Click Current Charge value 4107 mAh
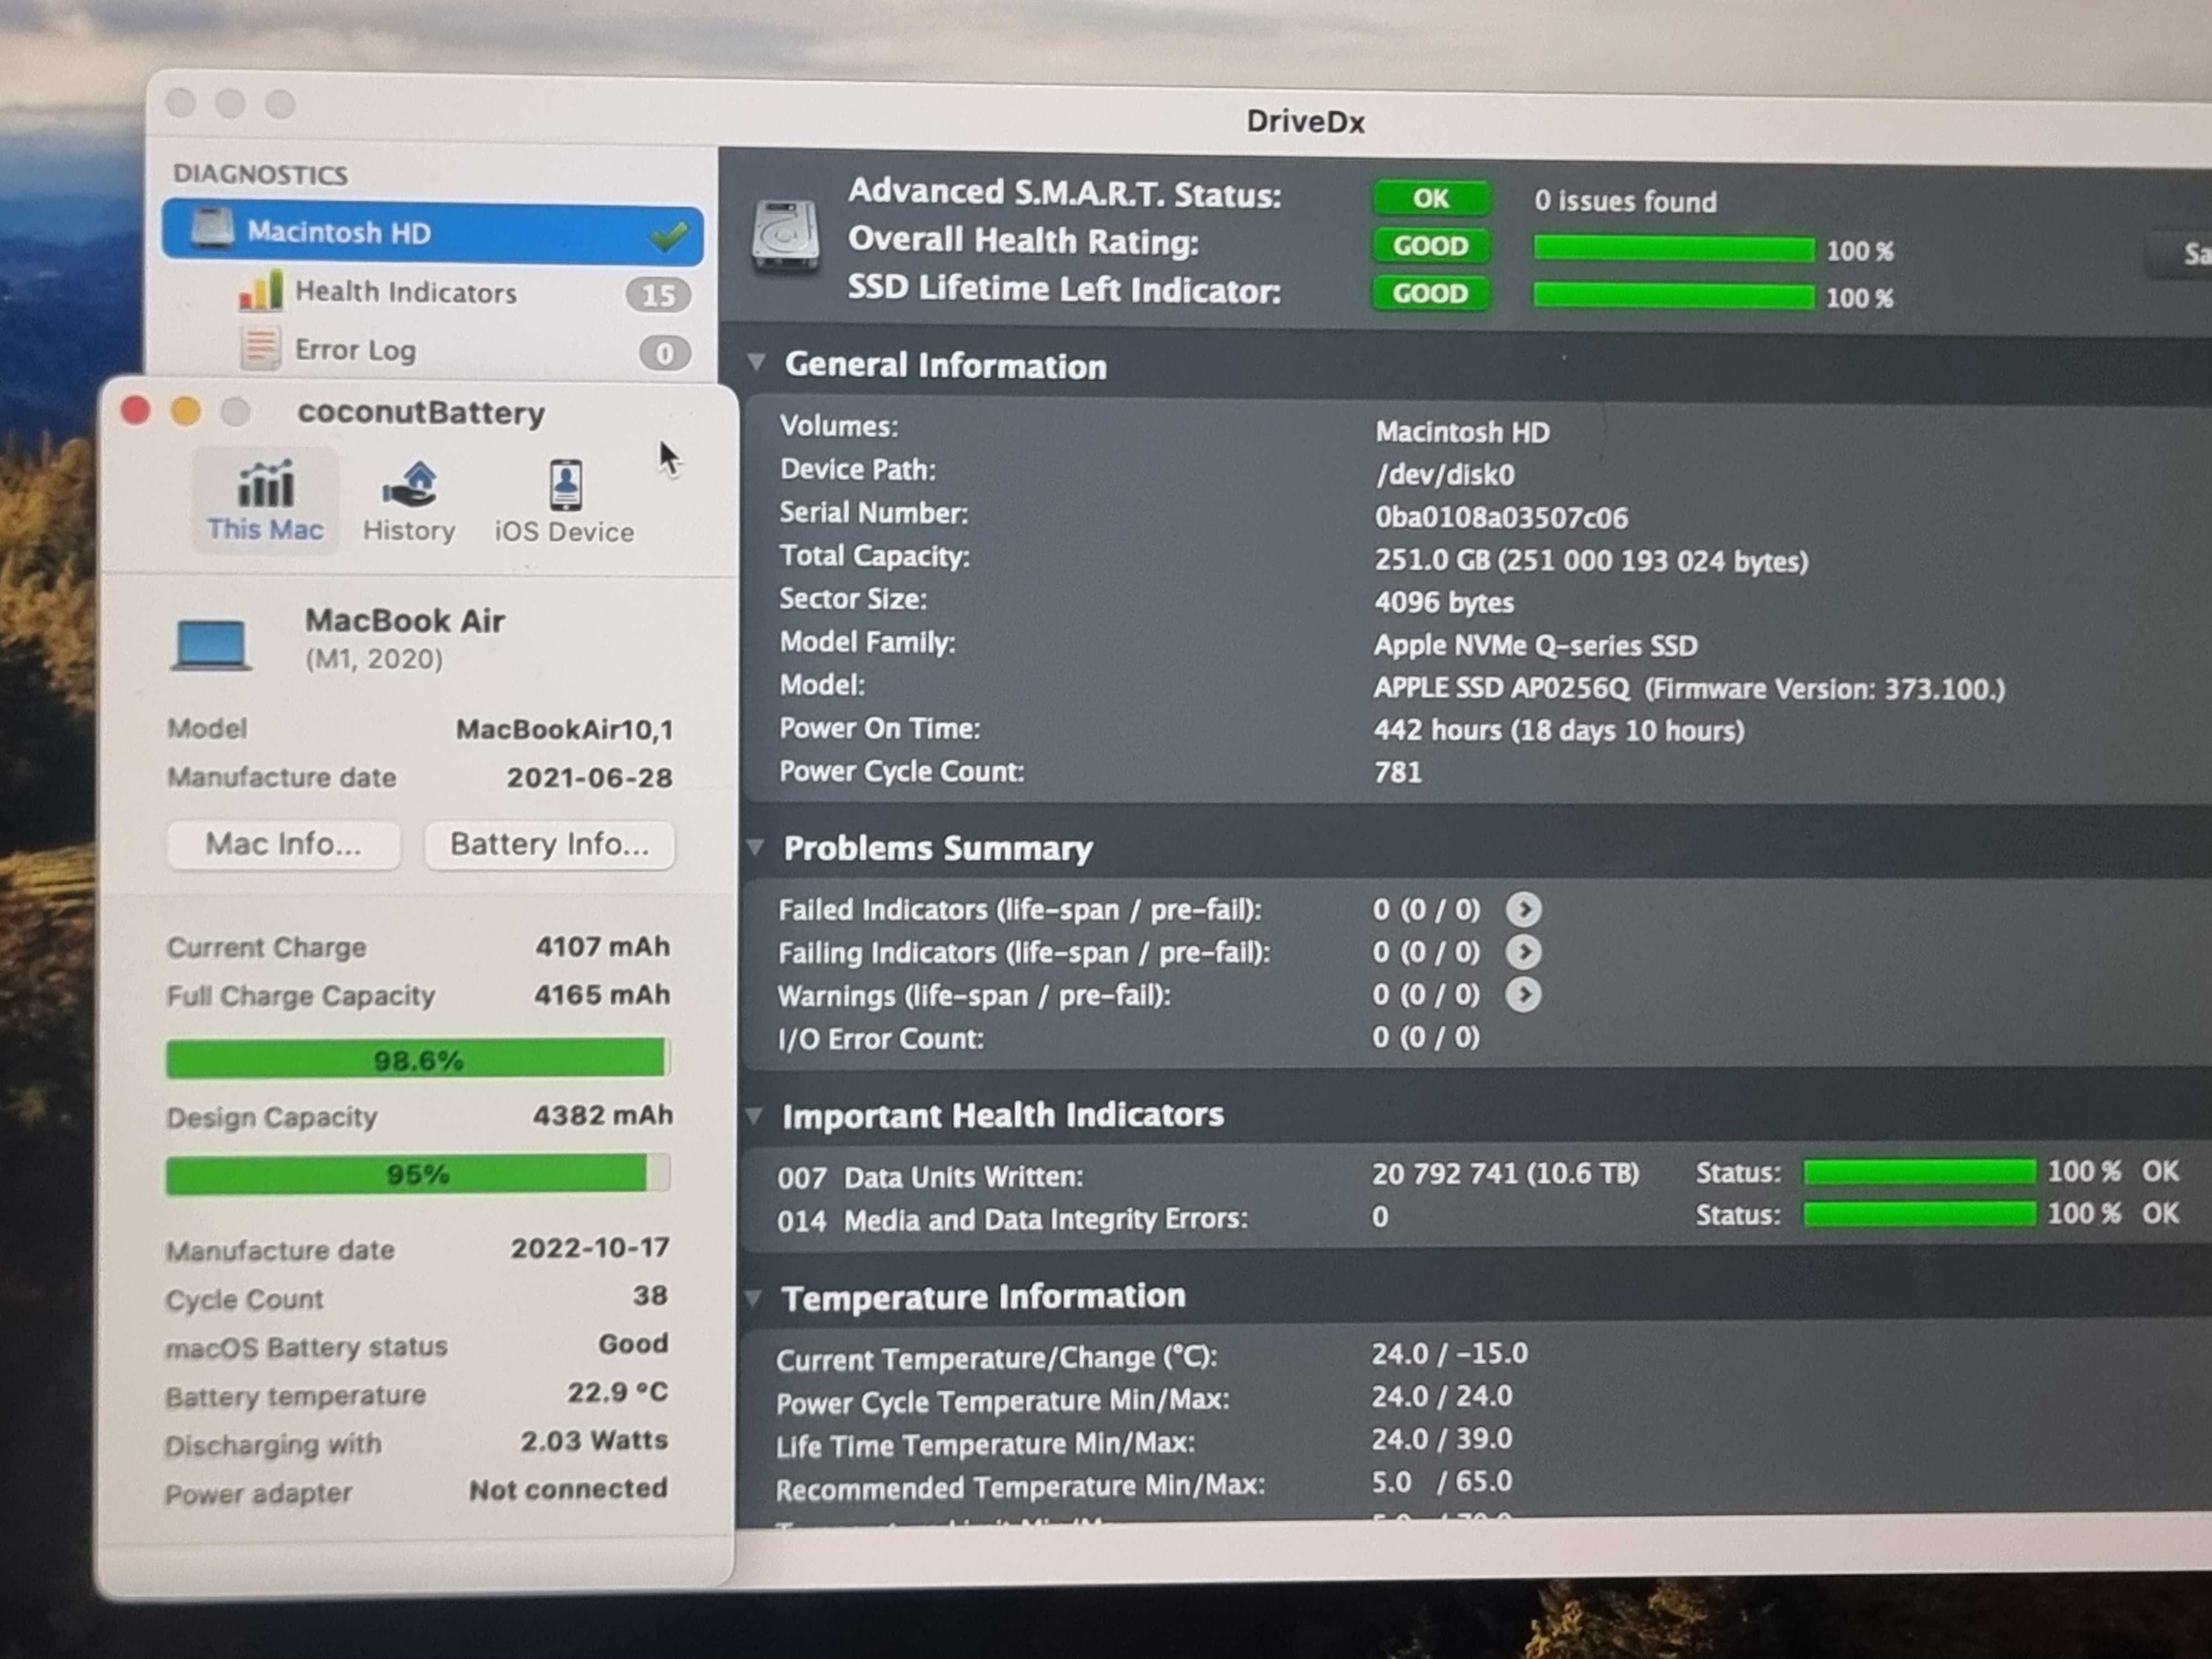 [x=602, y=947]
